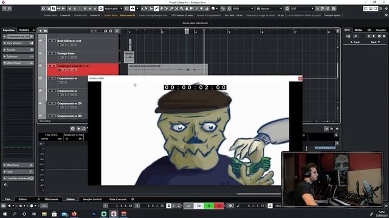Switch to the Inspecteur tab
The height and width of the screenshot is (218, 389).
click(9, 30)
